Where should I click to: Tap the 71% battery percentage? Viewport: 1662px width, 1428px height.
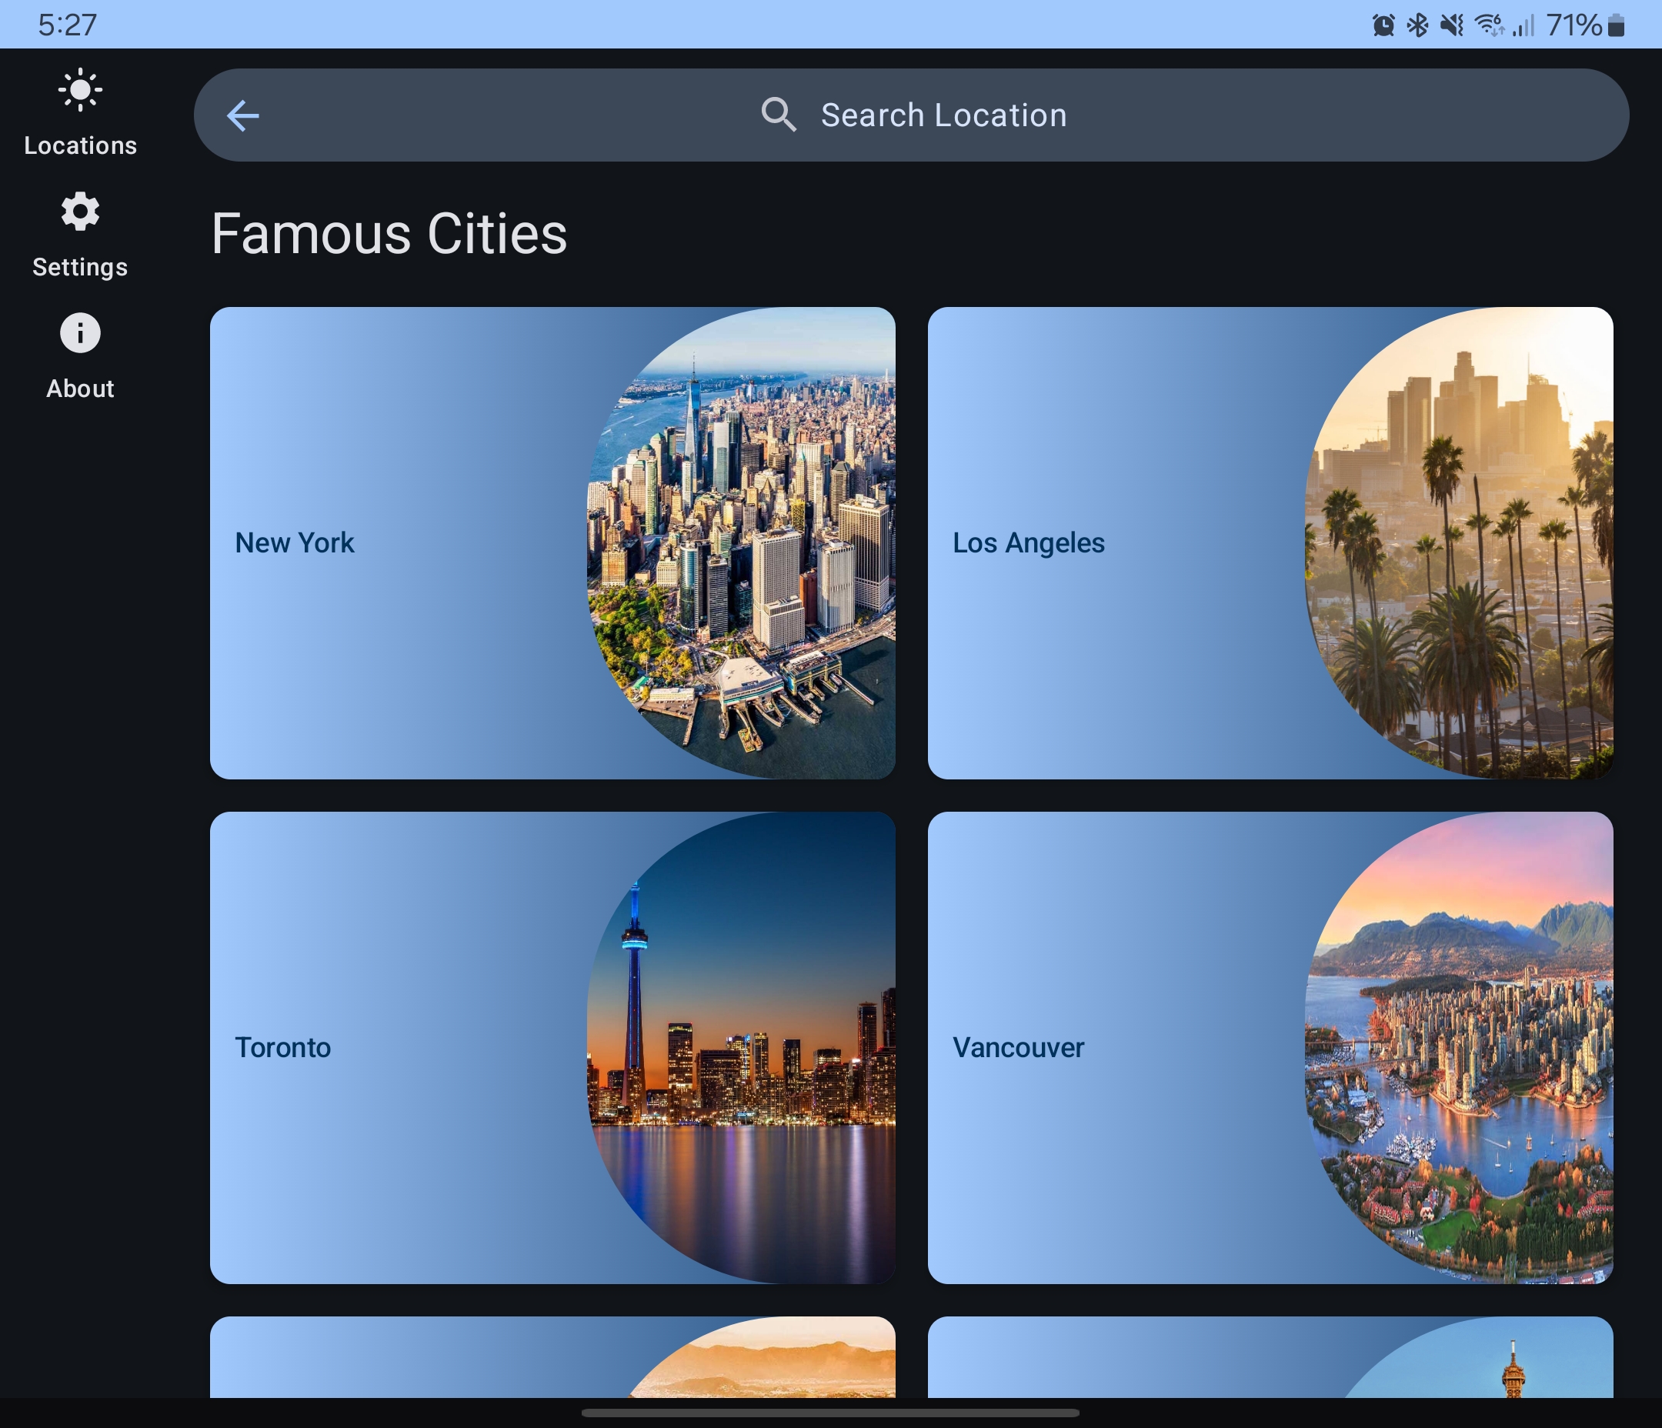pos(1574,25)
